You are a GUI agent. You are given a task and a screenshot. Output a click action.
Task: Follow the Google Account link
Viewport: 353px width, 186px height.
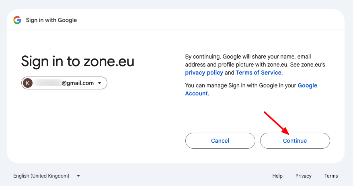(307, 86)
